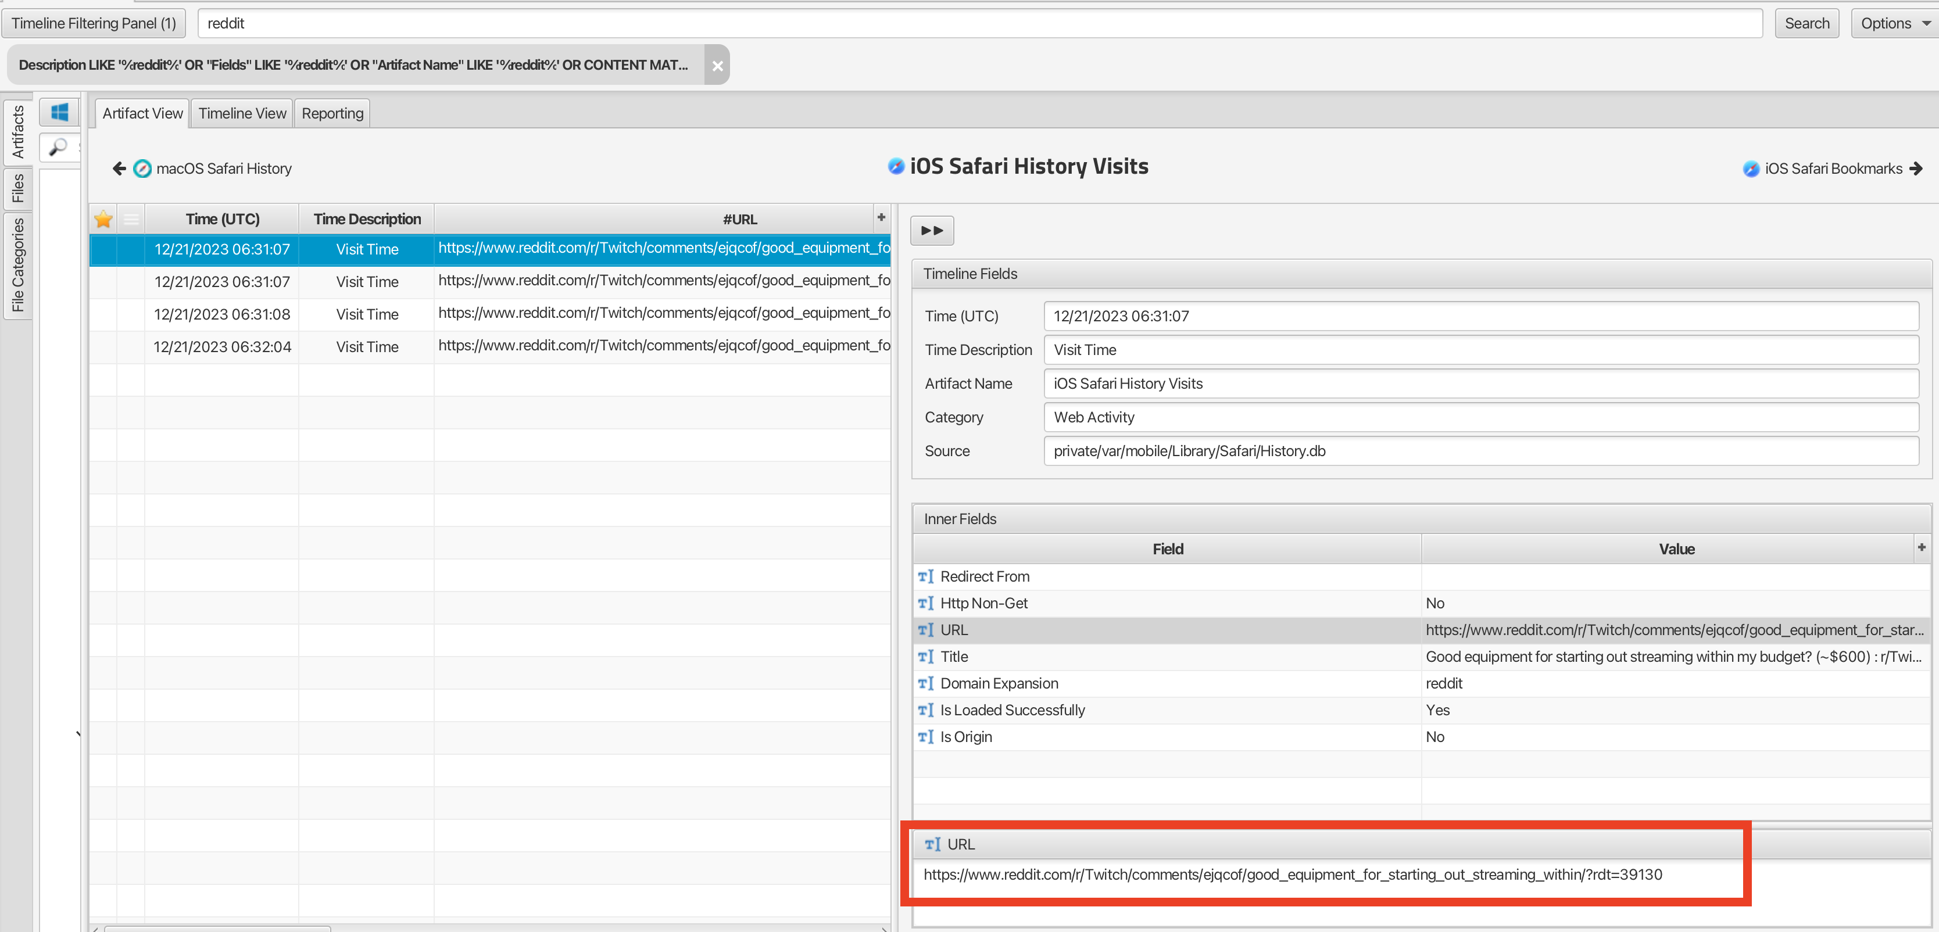Open Timeline Filtering Panel (1) button
Image resolution: width=1939 pixels, height=932 pixels.
pos(94,23)
